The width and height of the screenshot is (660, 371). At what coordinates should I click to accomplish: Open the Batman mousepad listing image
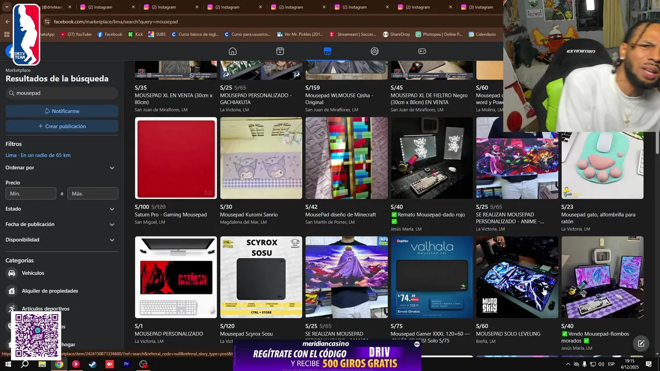pyautogui.click(x=176, y=277)
